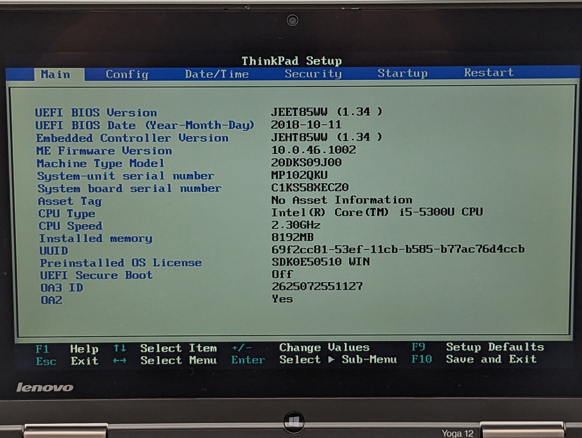Click the No Asset Information value
This screenshot has height=438, width=582.
coord(342,200)
